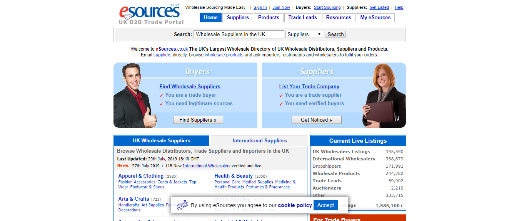
Task: Click the cookie icon in the consent banner
Action: click(182, 205)
